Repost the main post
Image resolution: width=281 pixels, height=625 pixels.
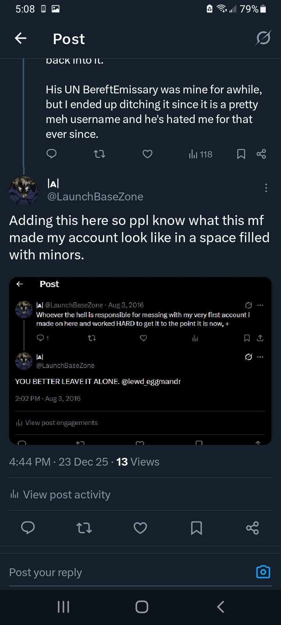(x=84, y=528)
